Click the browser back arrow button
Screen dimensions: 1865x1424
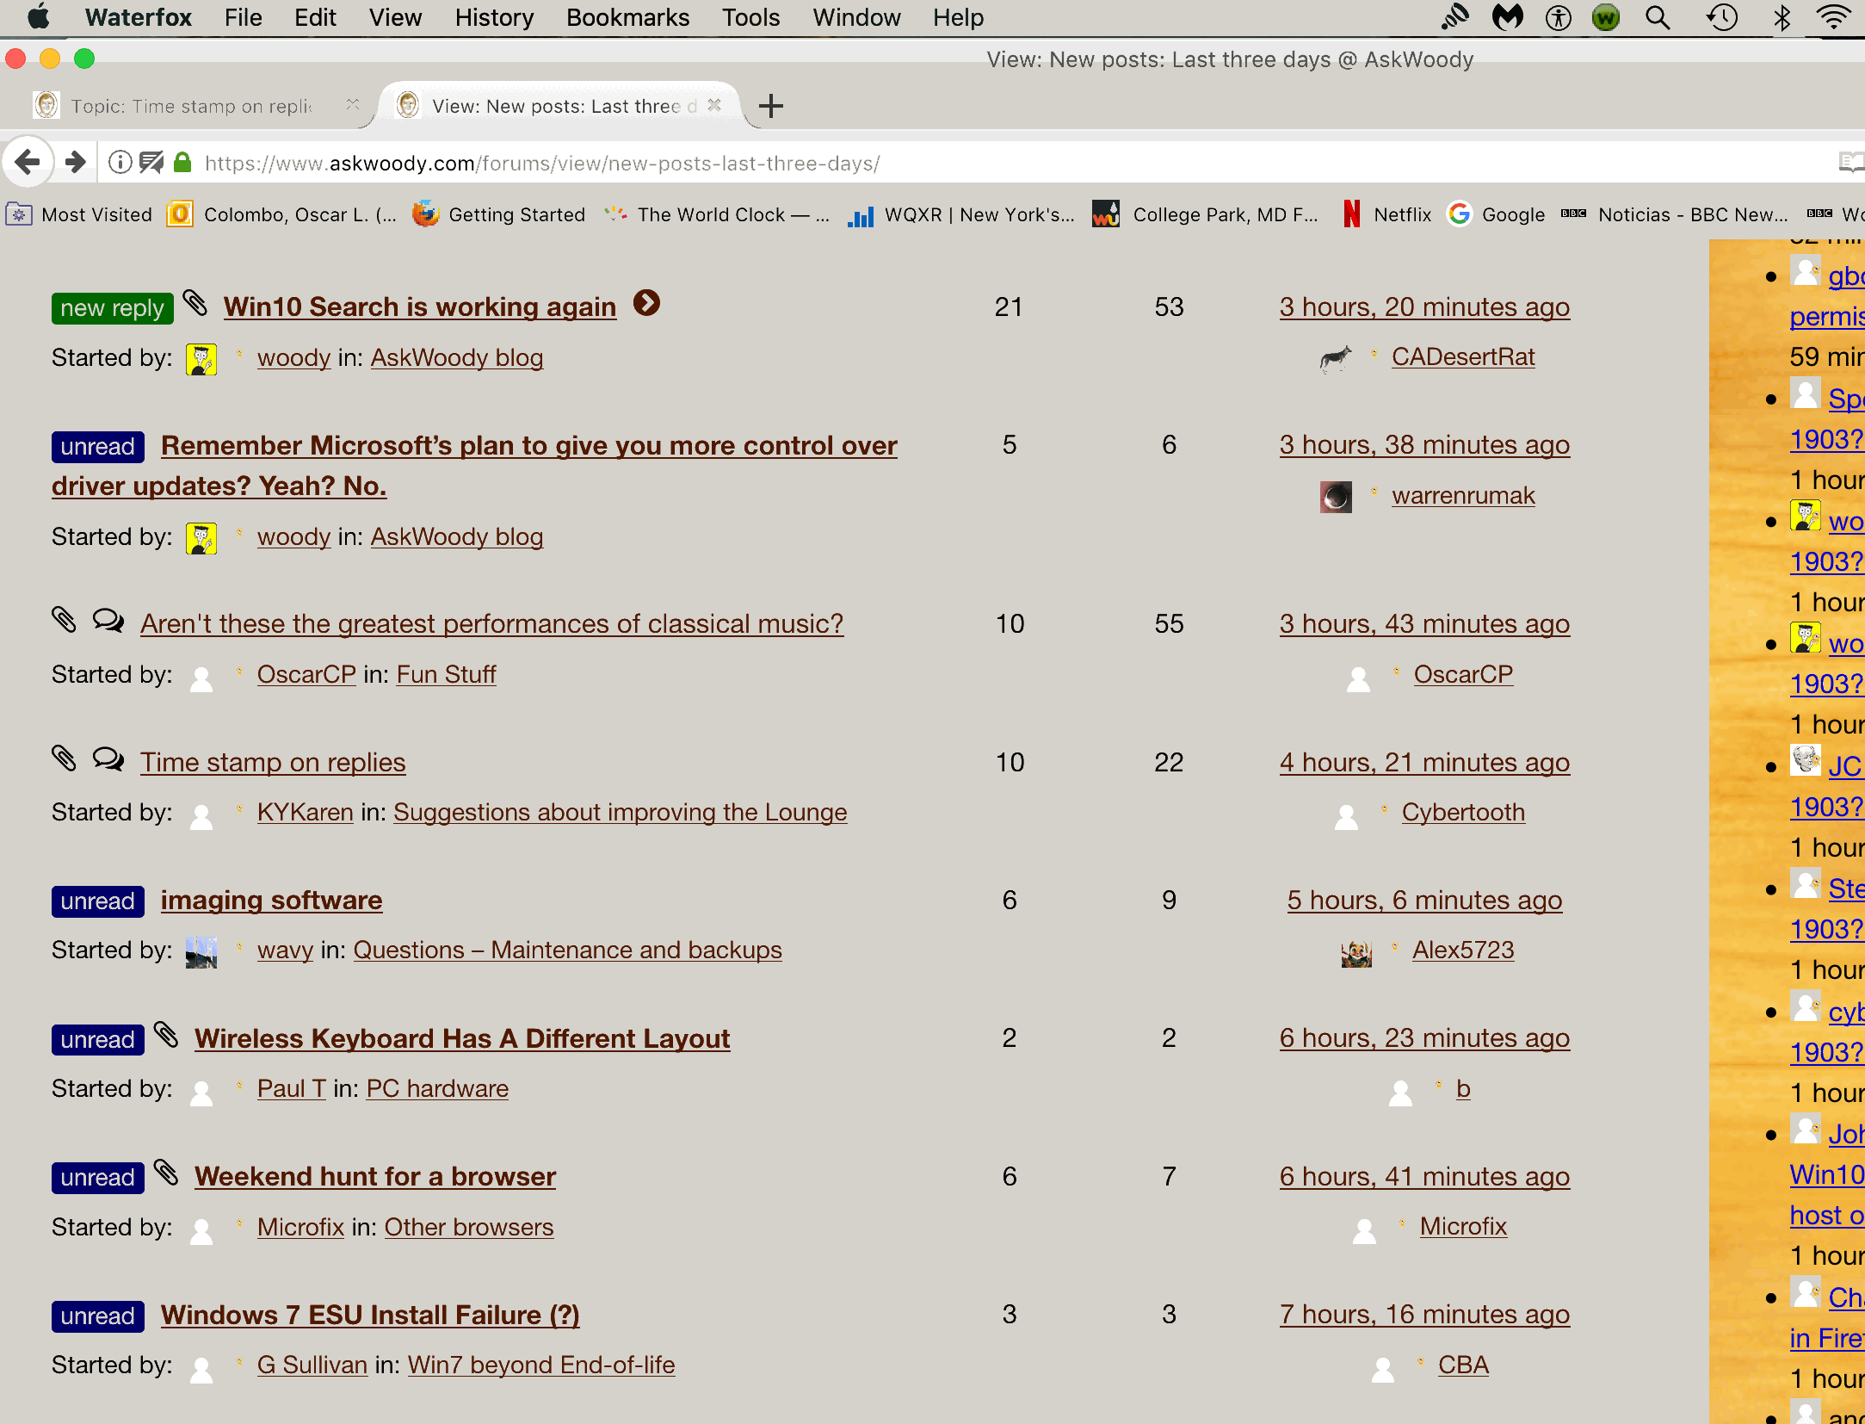28,162
